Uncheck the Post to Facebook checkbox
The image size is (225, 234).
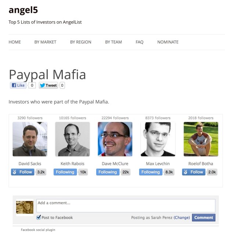point(39,217)
